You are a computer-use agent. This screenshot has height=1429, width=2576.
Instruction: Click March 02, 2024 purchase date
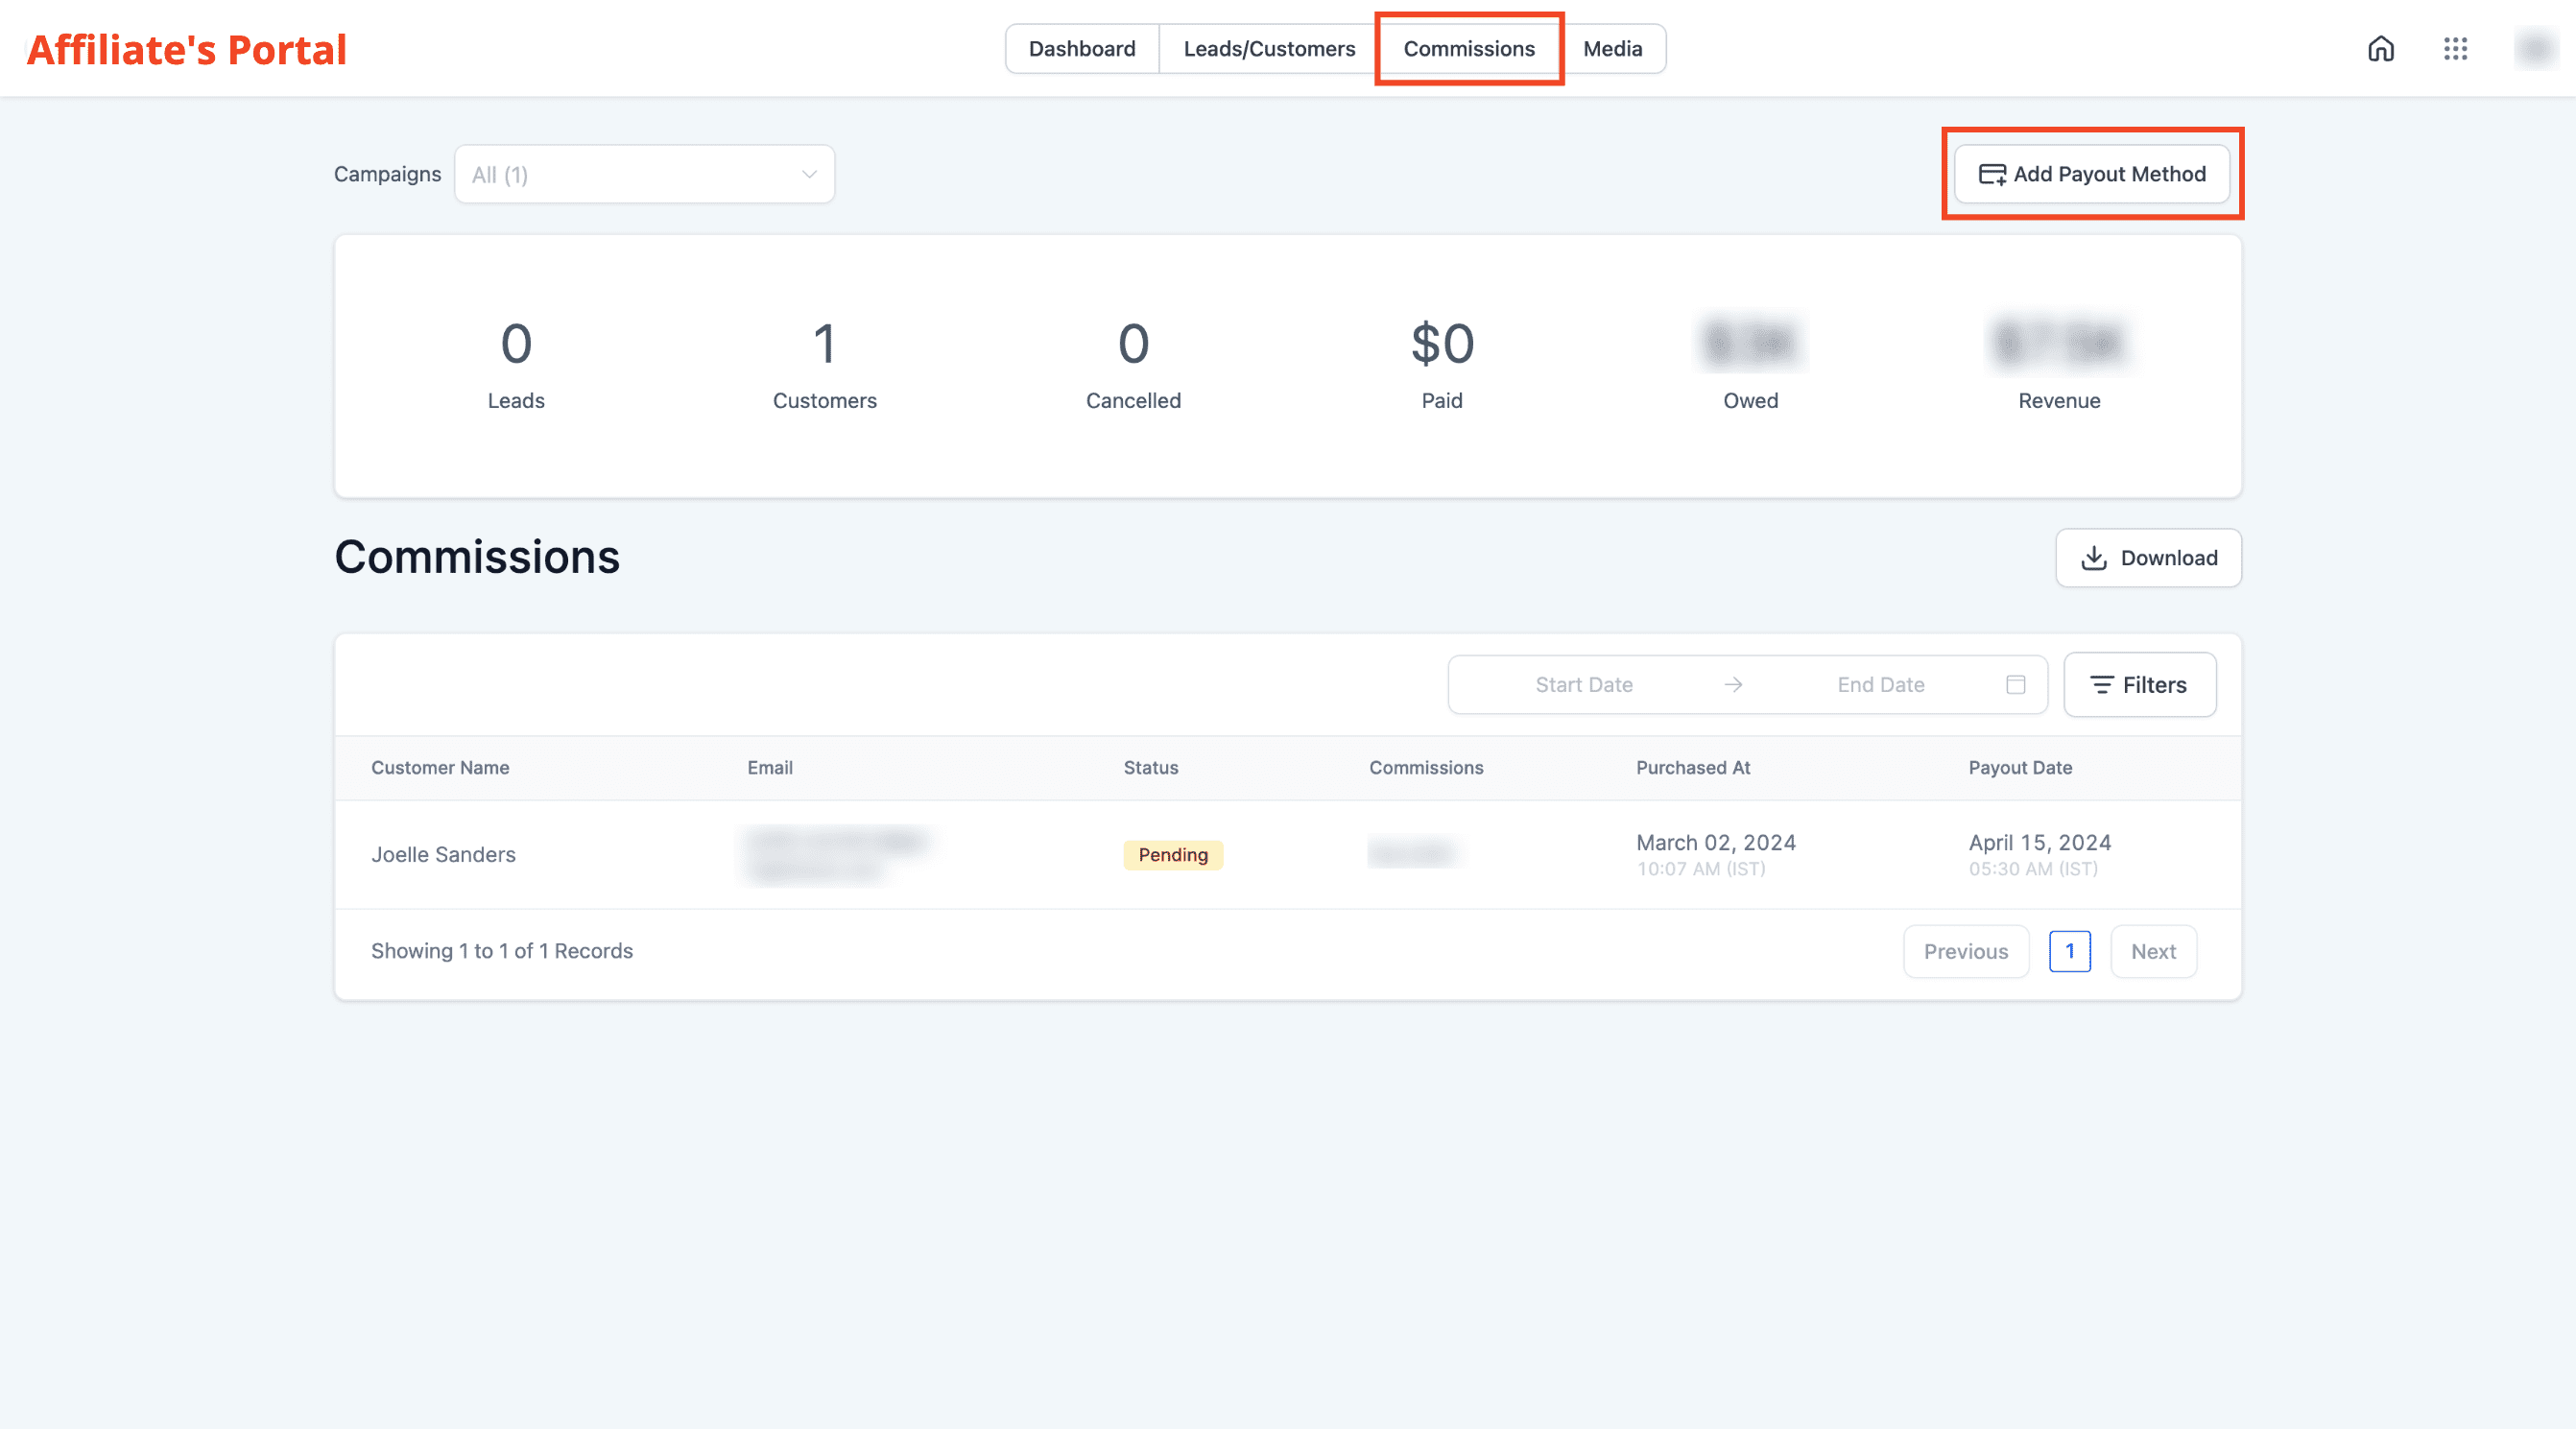click(1716, 843)
